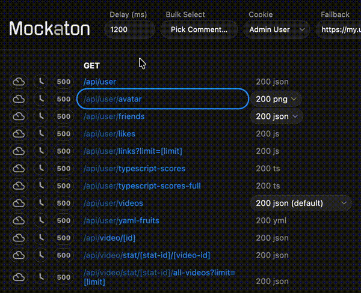Open the Cookie dropdown showing Admin User
The height and width of the screenshot is (293, 361).
click(277, 29)
